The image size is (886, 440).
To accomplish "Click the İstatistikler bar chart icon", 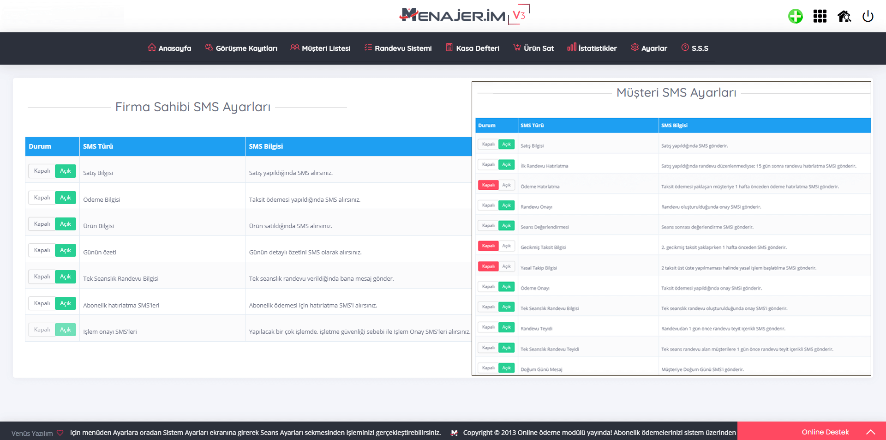I will pos(571,47).
